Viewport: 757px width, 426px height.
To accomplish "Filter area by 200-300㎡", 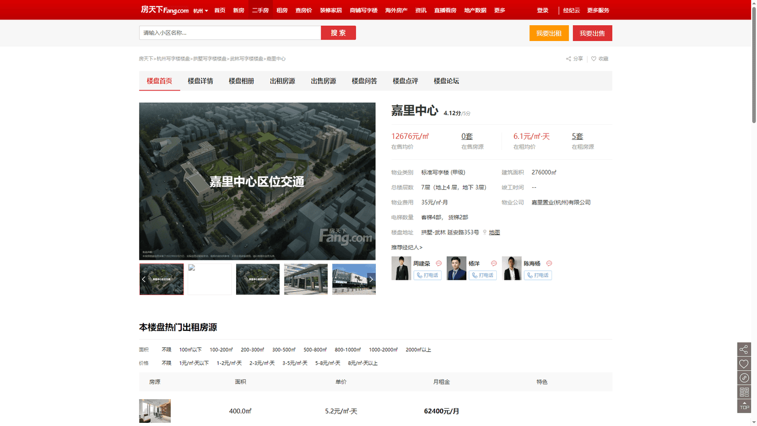I will 252,350.
